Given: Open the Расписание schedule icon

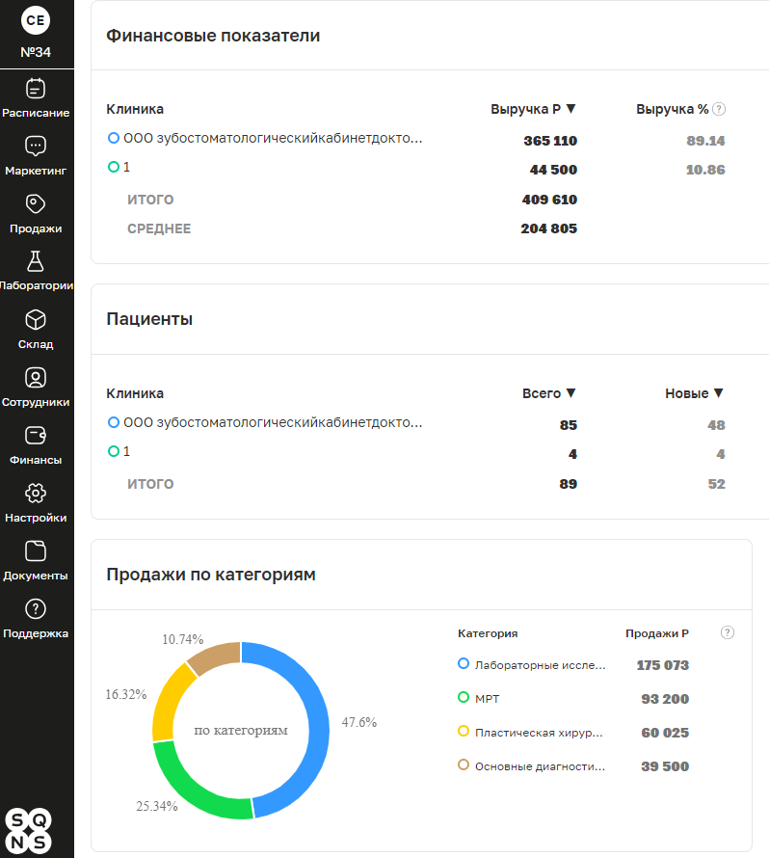Looking at the screenshot, I should pos(36,88).
